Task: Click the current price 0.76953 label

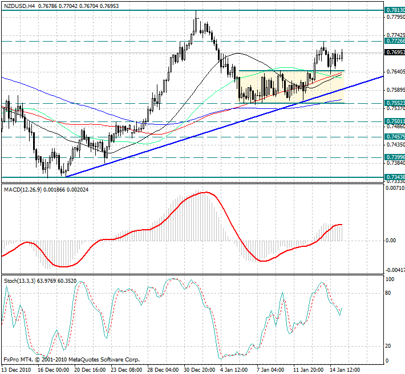Action: click(395, 52)
